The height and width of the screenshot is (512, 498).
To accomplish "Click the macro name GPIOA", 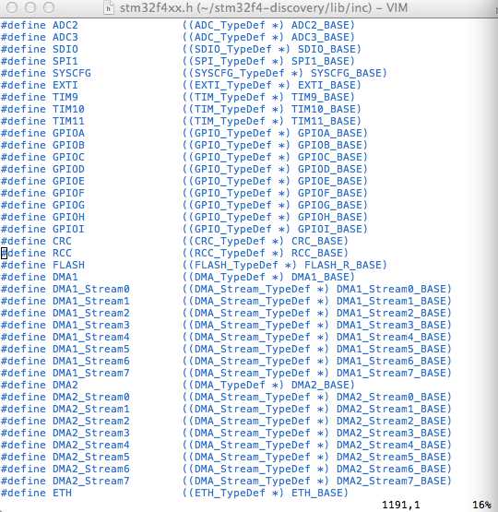I will point(68,133).
